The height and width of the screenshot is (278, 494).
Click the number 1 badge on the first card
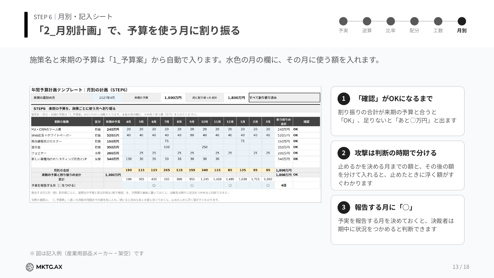click(x=343, y=99)
